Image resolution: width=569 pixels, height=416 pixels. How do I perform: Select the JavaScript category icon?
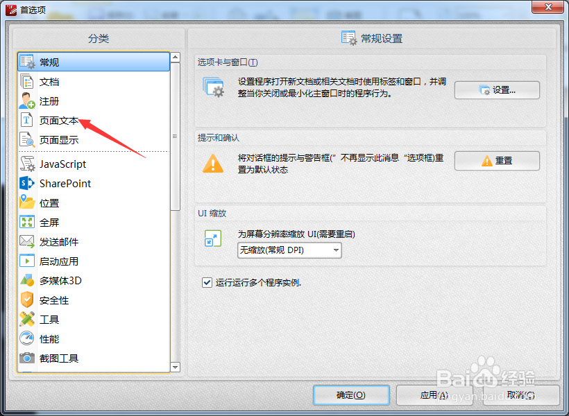27,164
